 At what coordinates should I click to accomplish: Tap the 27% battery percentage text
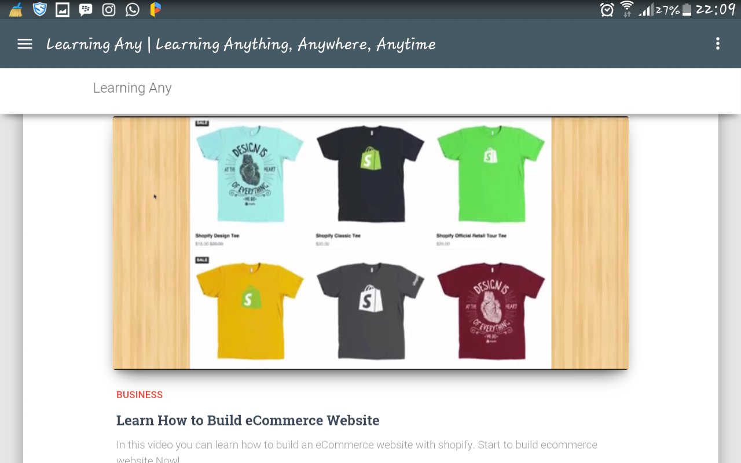[x=667, y=10]
